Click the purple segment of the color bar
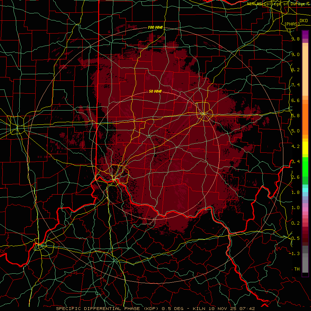Image resolution: width=311 pixels, height=311 pixels. coord(305,35)
